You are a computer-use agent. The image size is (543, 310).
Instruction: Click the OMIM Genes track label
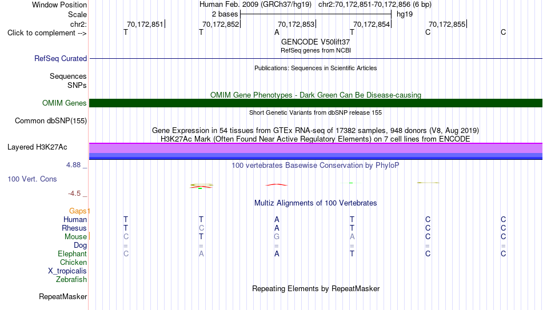point(64,103)
